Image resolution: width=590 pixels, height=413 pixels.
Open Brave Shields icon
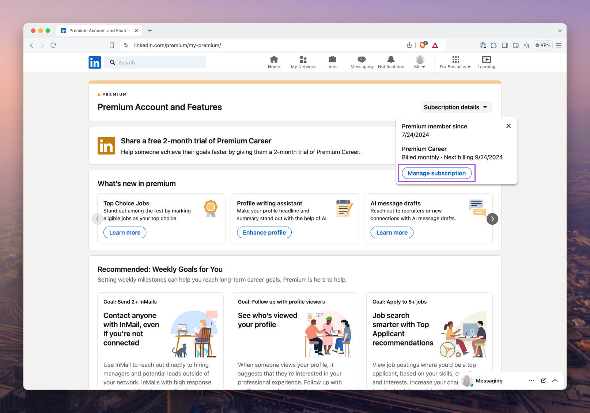423,45
